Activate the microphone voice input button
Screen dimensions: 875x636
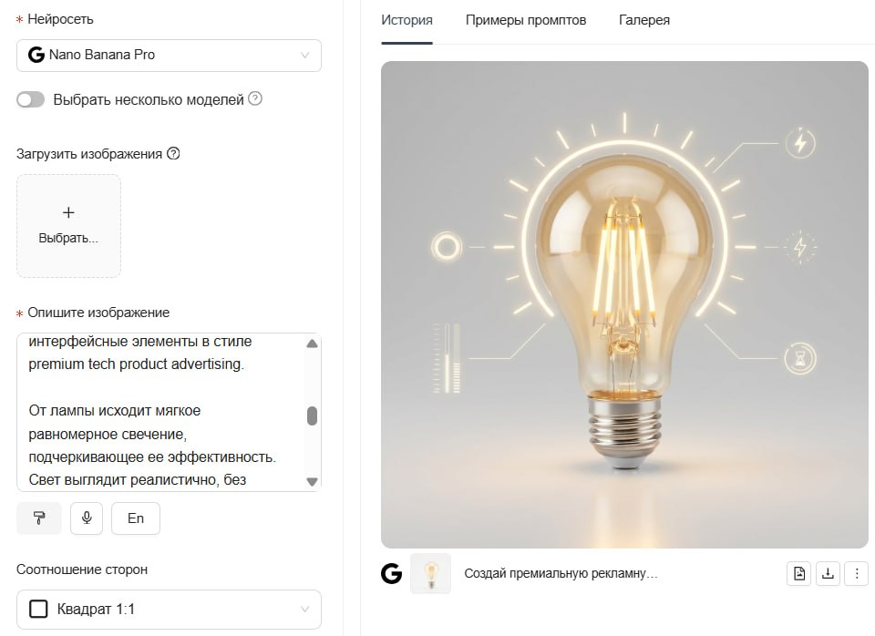click(87, 518)
